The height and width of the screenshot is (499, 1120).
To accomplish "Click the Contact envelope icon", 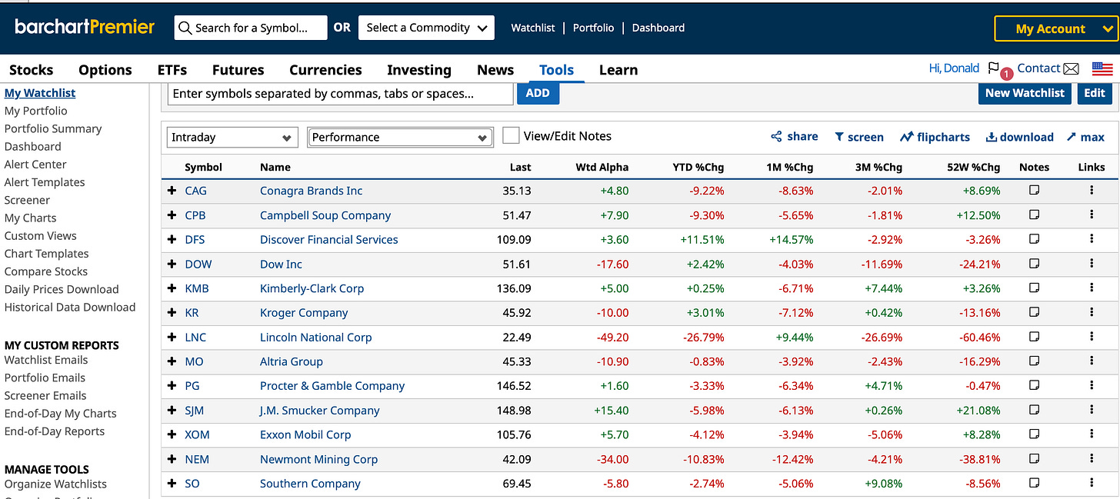I will click(x=1071, y=68).
